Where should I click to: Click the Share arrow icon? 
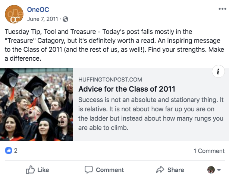click(x=160, y=170)
